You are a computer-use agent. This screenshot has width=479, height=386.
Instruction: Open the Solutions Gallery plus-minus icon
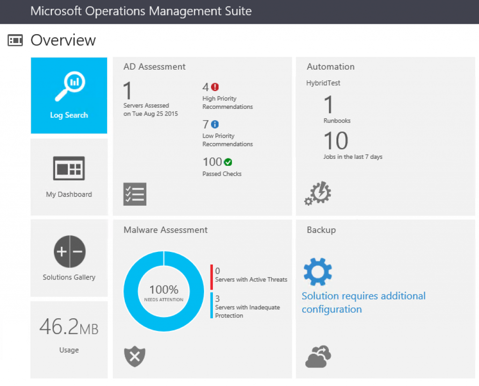[70, 251]
